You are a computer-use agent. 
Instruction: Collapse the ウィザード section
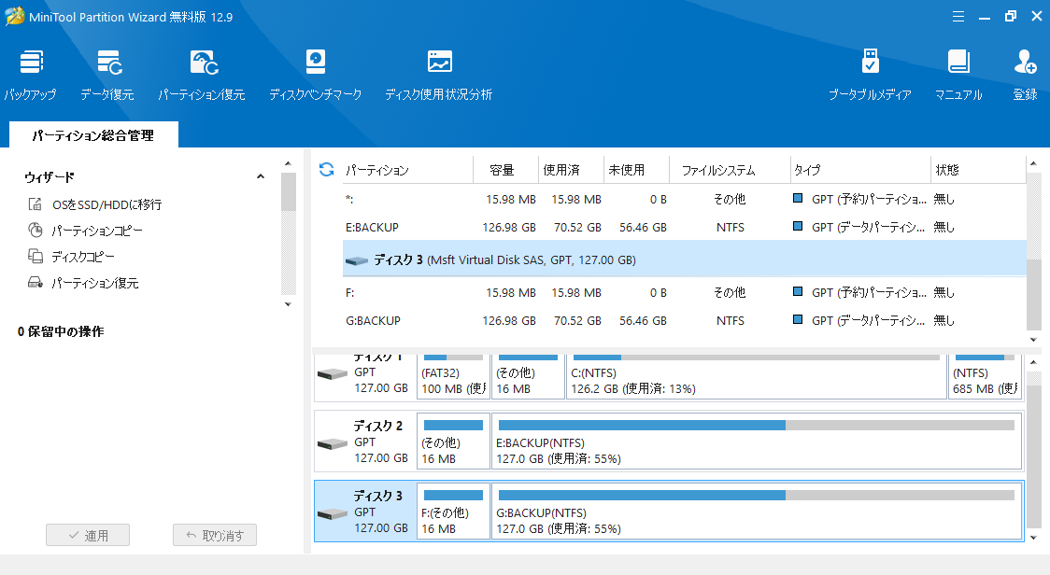click(261, 176)
